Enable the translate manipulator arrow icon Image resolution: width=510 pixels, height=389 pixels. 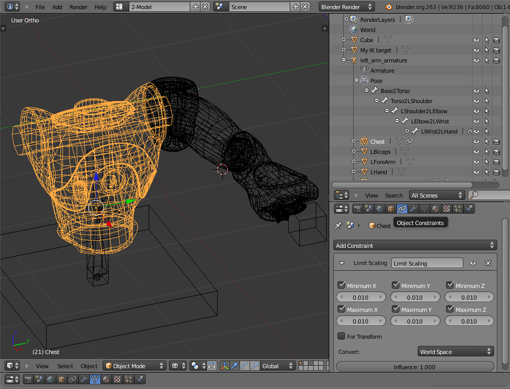pos(234,366)
